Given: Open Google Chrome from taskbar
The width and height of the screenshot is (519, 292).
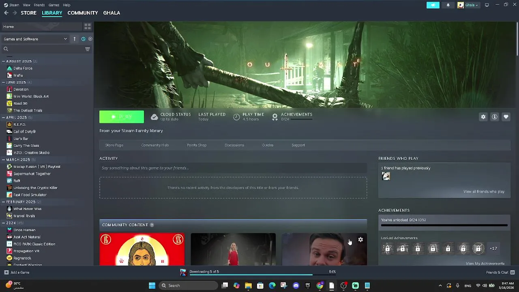Looking at the screenshot, I should pyautogui.click(x=320, y=286).
